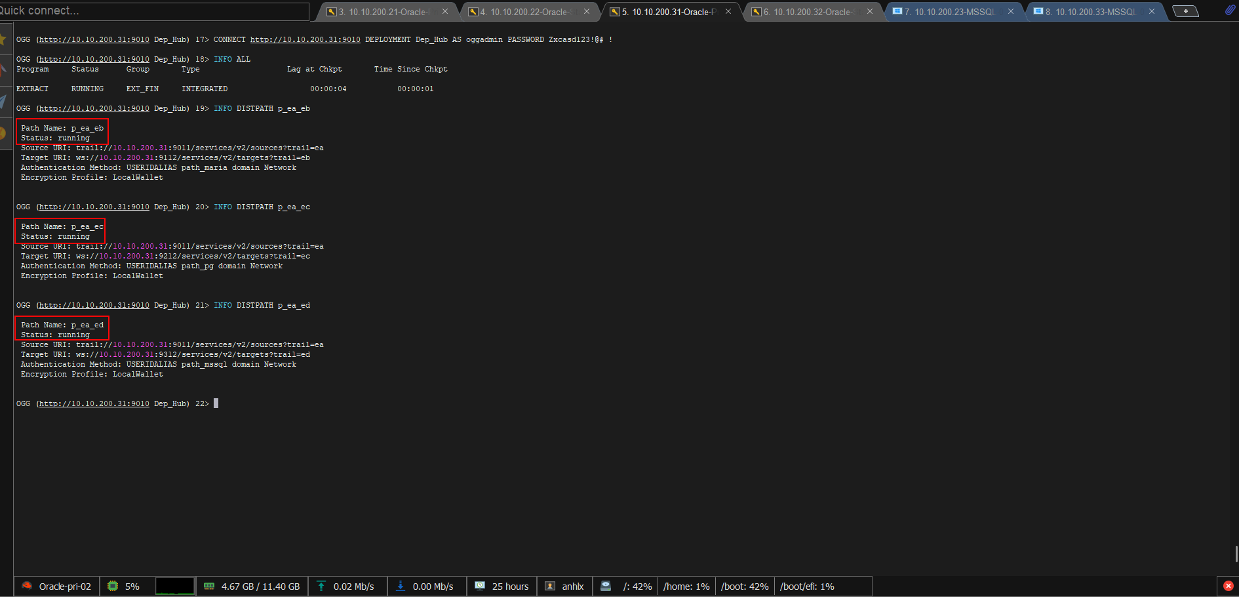This screenshot has width=1239, height=597.
Task: Open the CPU usage graph in status bar
Action: click(x=175, y=586)
